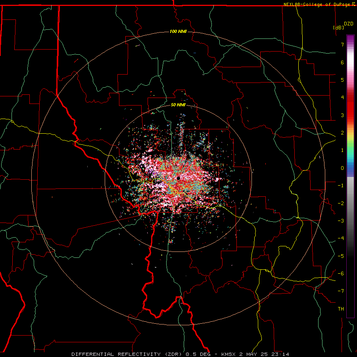Click the DIFFERENTIAL REFLECTIVITY (ZDR) caption text
This screenshot has height=357, width=357.
click(127, 354)
